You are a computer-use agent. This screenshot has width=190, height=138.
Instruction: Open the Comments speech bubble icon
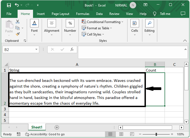[x=183, y=14]
